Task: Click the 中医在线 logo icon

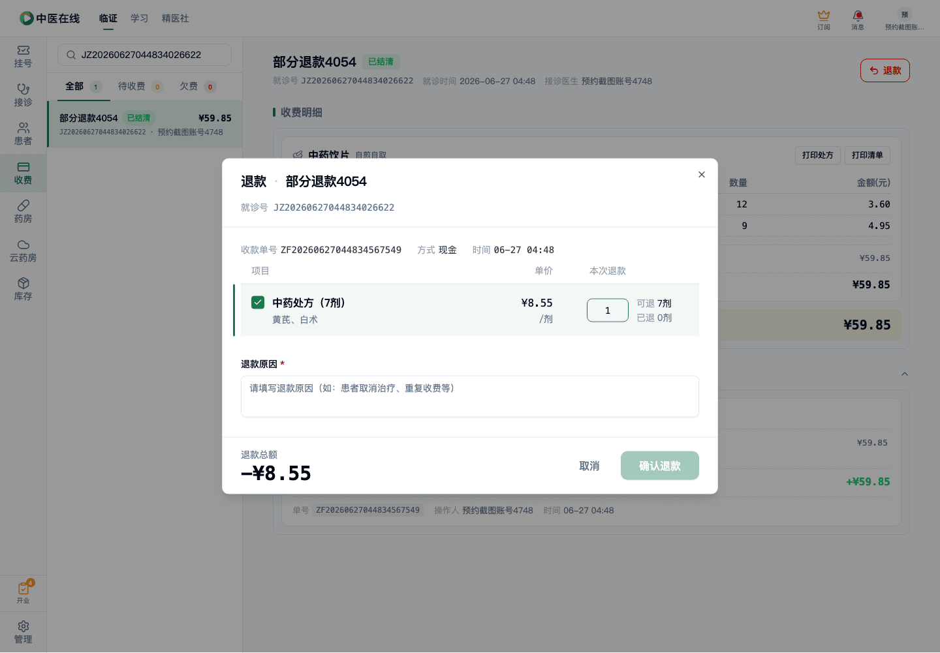Action: click(27, 18)
